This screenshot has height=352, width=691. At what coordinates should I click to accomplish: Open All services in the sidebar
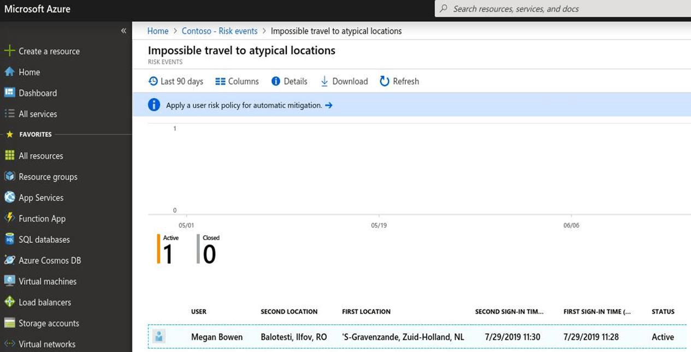pyautogui.click(x=38, y=114)
